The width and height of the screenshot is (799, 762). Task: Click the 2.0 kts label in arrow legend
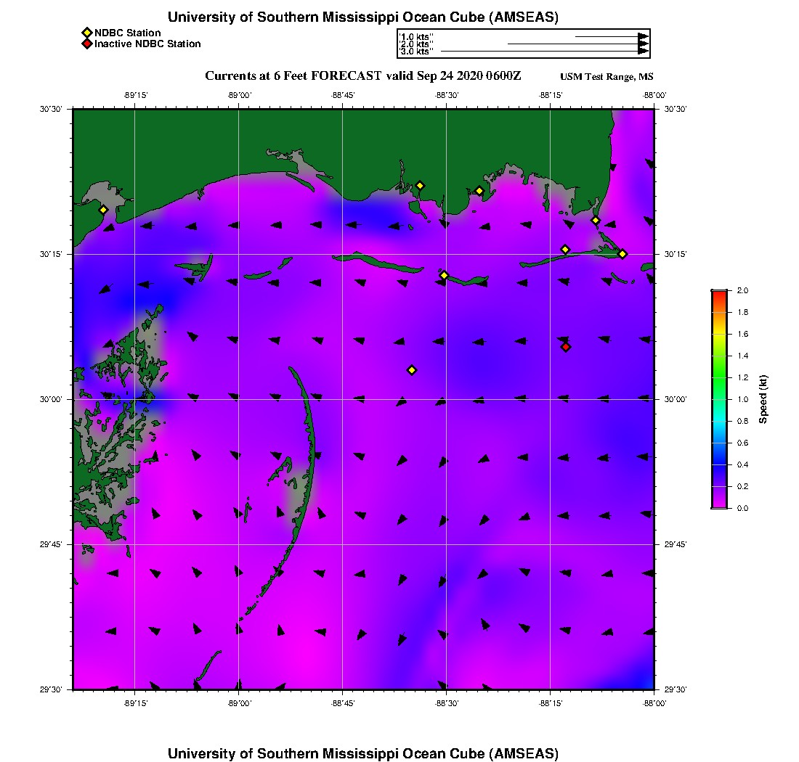point(417,44)
